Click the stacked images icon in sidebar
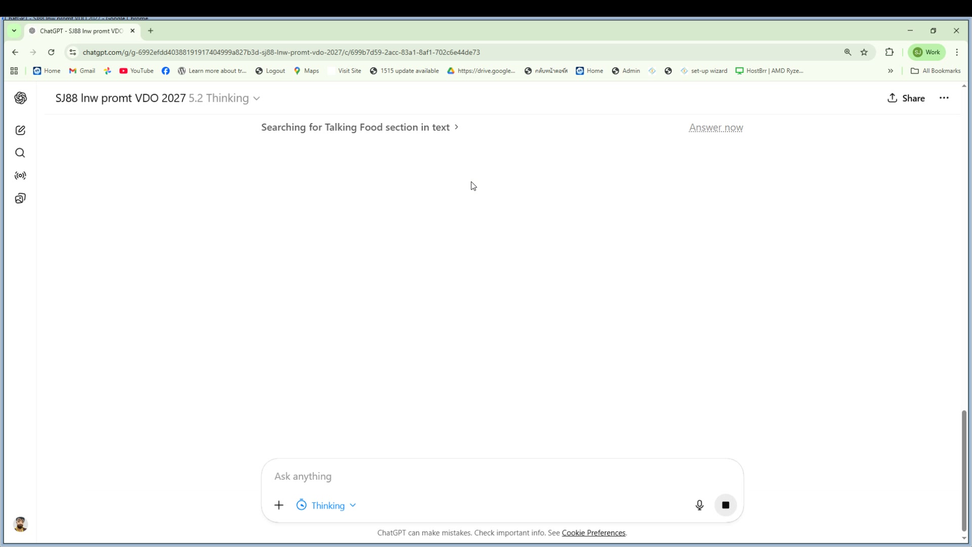This screenshot has width=972, height=547. point(20,199)
